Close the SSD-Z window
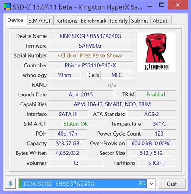Viewport: 191px width, 194px height. tap(178, 5)
